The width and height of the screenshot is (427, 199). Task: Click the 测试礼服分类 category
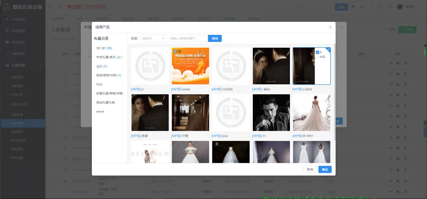click(105, 102)
